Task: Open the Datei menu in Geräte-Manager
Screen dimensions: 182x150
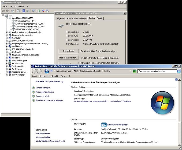Action: [5, 7]
